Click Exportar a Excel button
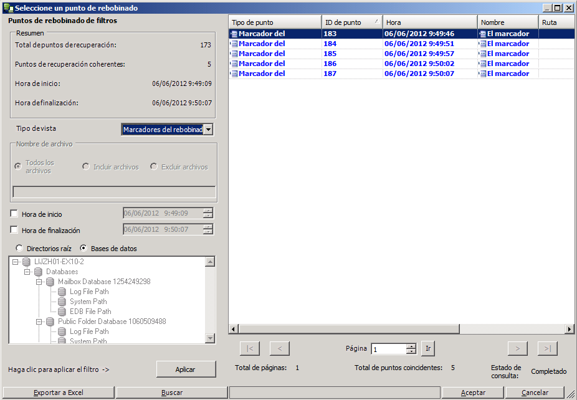This screenshot has width=577, height=400. [x=57, y=393]
